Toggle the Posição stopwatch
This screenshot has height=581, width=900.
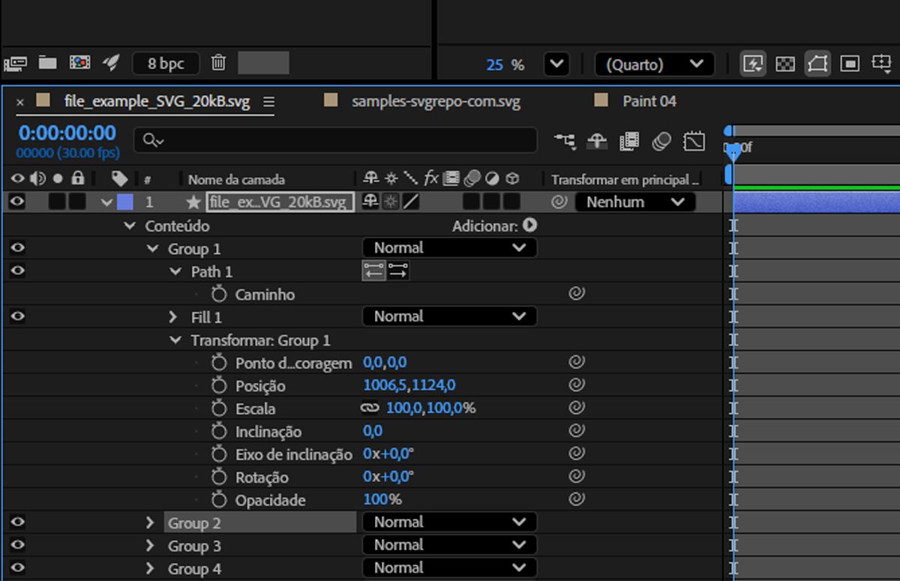[219, 385]
